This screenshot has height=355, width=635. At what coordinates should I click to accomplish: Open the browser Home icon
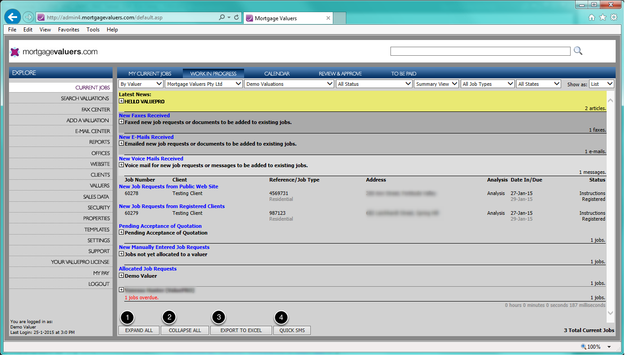point(592,18)
